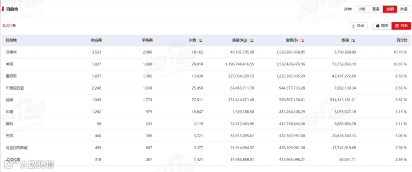Select the 重量 sort option at top
Viewport: 412px width, 172px height.
click(376, 9)
